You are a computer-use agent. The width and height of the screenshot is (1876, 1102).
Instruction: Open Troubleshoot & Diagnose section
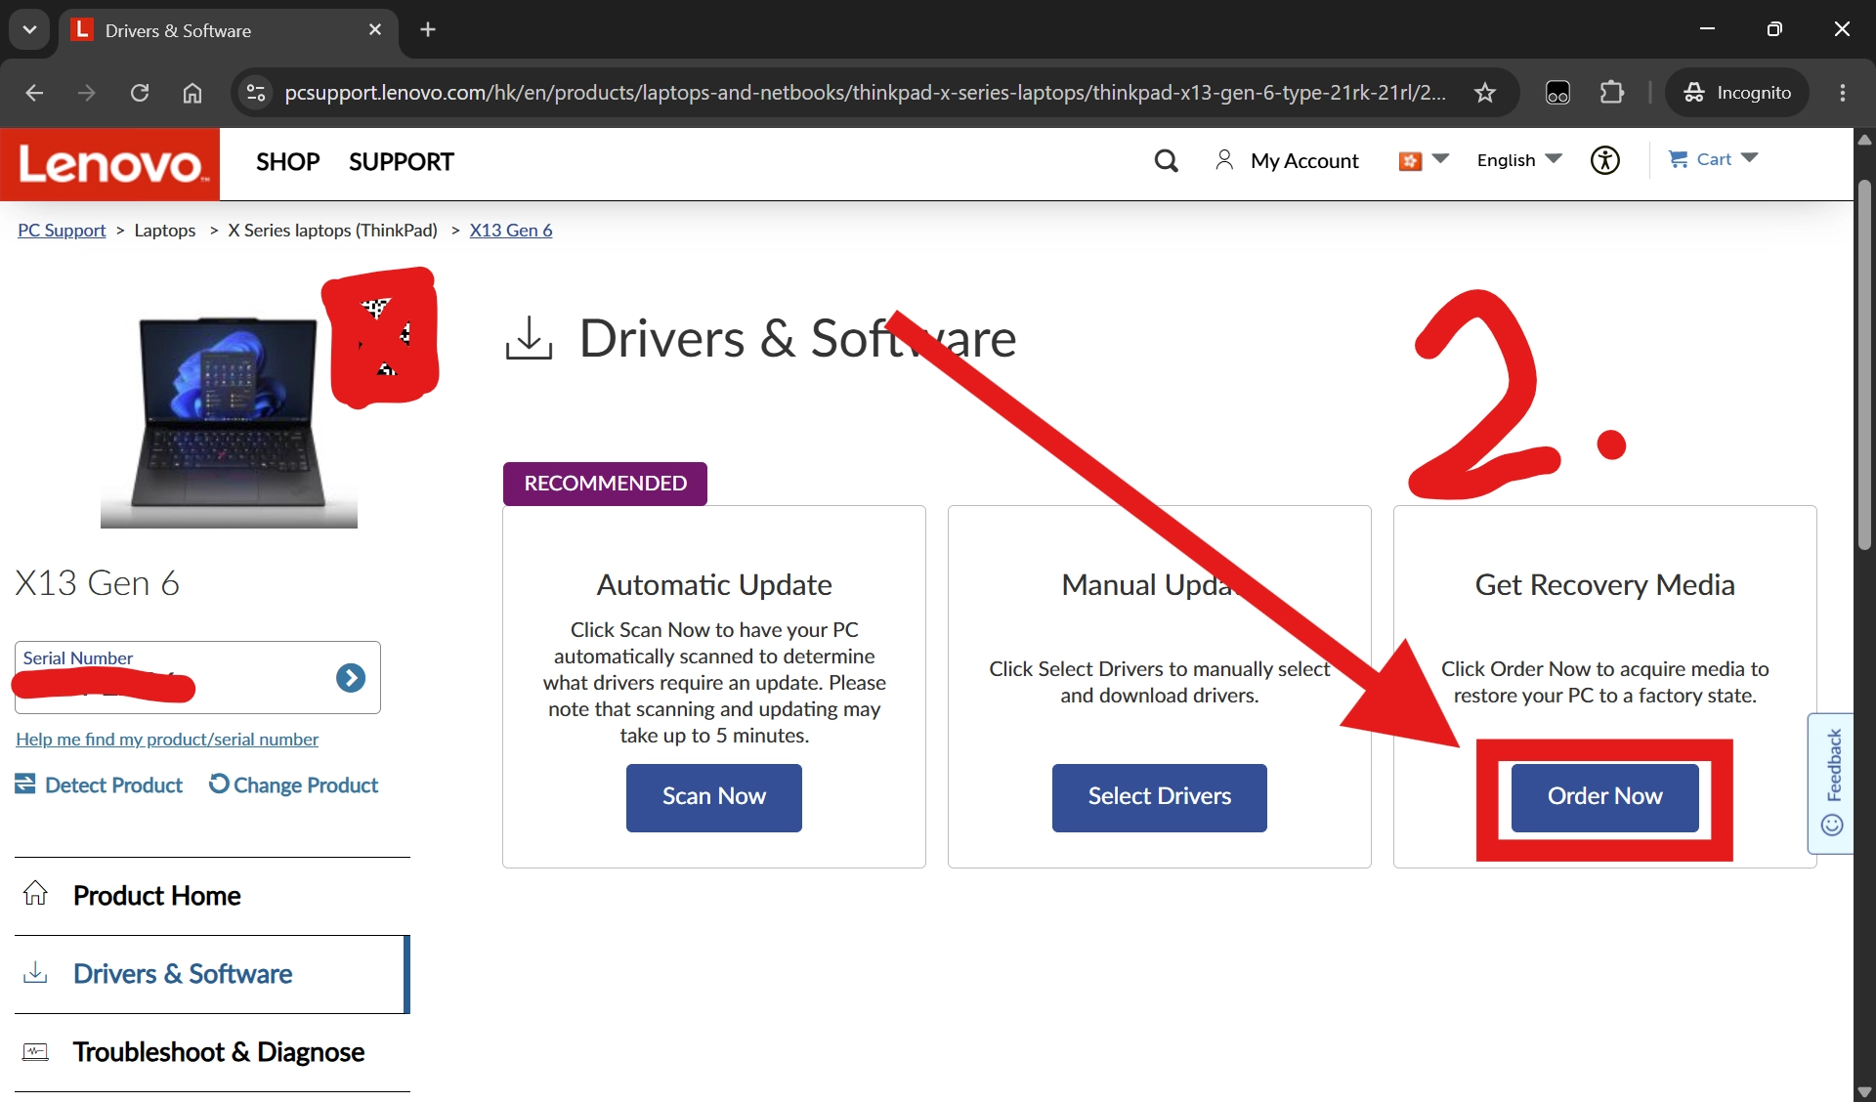pos(212,1052)
